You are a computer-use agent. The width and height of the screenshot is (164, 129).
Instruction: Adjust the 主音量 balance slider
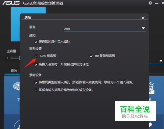click(x=15, y=58)
